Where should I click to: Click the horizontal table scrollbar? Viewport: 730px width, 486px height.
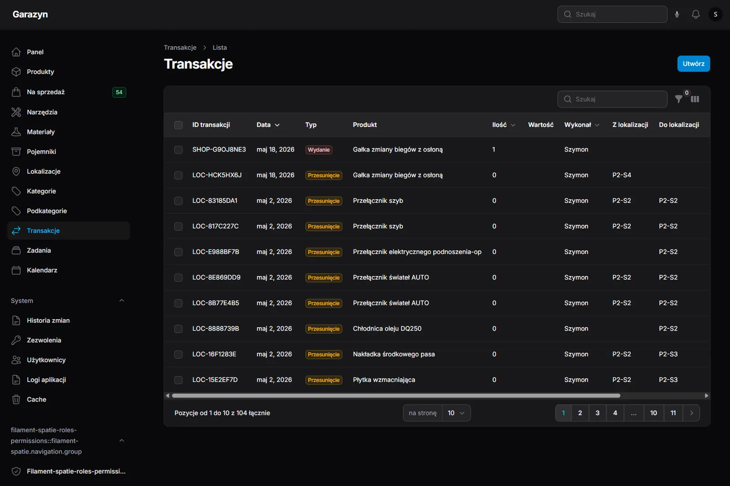pos(396,396)
